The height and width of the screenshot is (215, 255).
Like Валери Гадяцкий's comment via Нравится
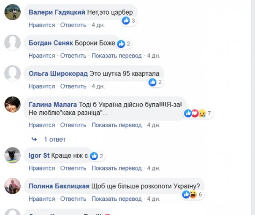[x=42, y=25]
